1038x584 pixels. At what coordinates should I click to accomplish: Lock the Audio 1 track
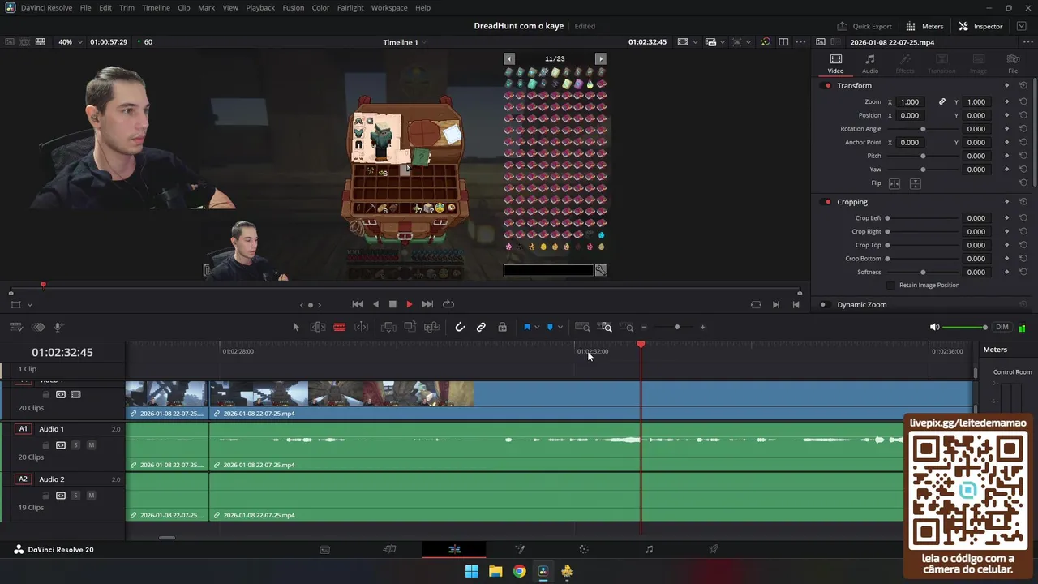(46, 445)
